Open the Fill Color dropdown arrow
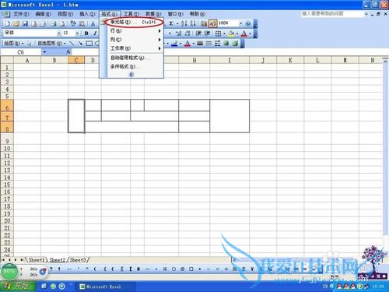 tap(237, 33)
